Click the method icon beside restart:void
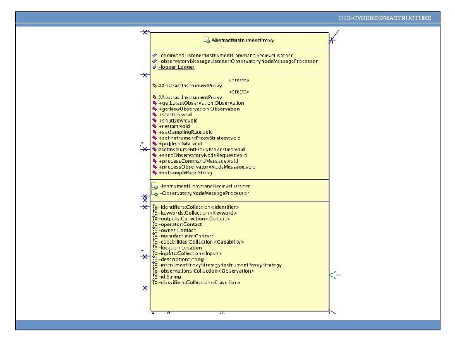 [155, 126]
